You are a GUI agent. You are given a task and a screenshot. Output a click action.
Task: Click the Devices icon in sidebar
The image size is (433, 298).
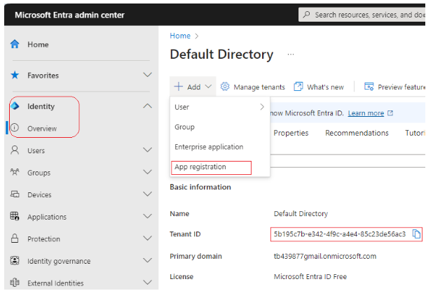15,194
